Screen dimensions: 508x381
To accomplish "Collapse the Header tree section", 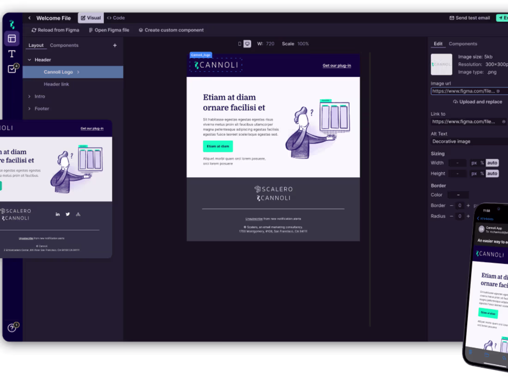I will pyautogui.click(x=30, y=60).
